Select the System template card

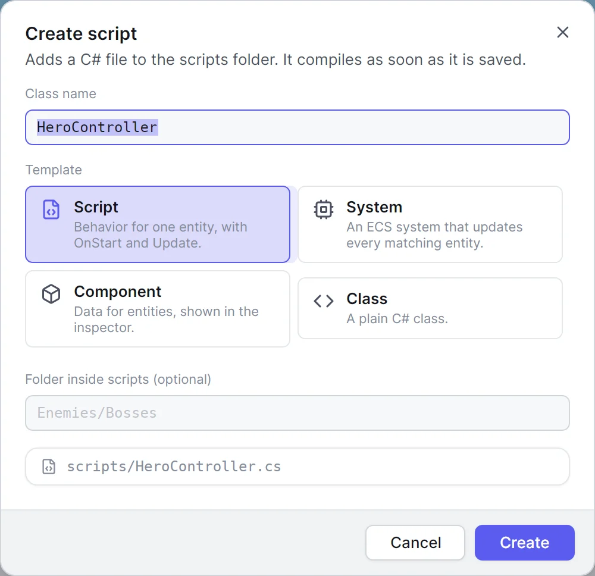430,224
